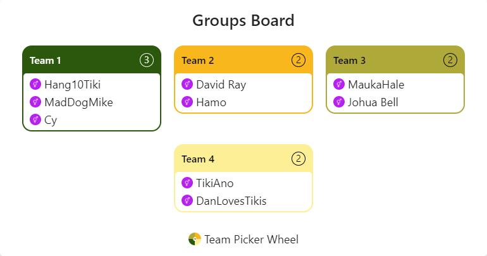
Task: Click the gender icon next to Cy
Action: click(x=35, y=119)
